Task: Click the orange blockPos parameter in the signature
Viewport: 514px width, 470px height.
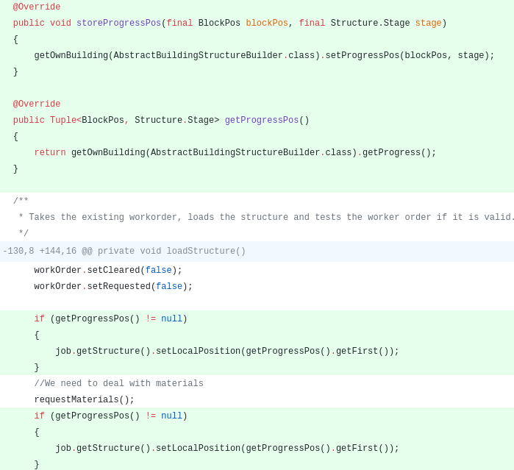Action: click(267, 24)
